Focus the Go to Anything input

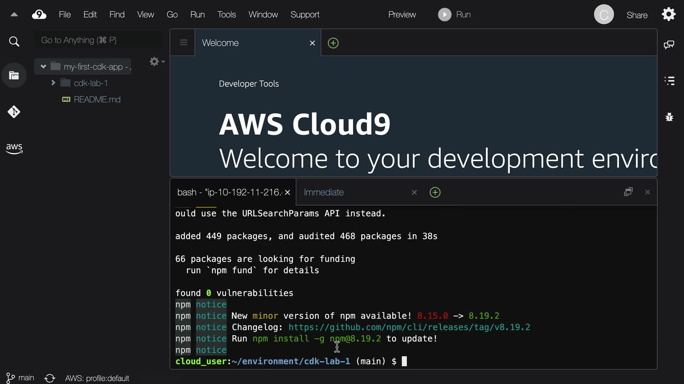[98, 40]
